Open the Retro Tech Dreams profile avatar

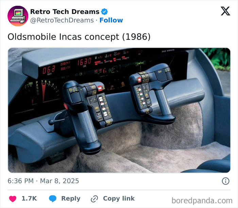point(18,16)
